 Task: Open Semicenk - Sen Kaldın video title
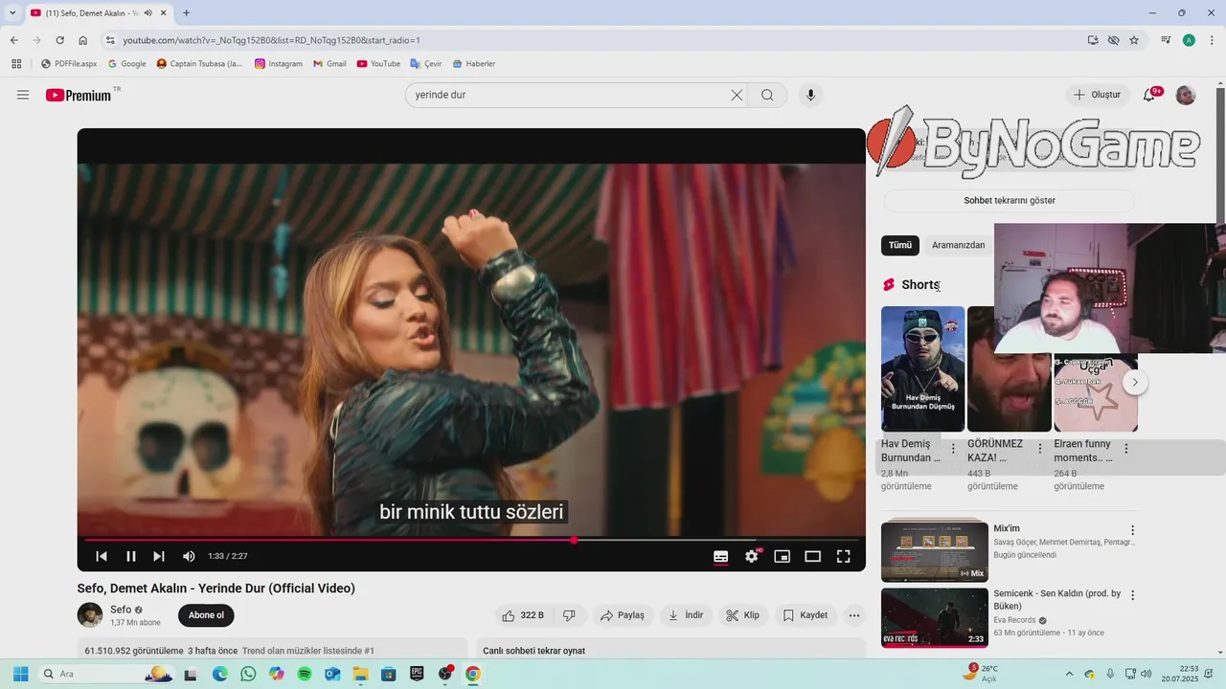click(x=1057, y=599)
